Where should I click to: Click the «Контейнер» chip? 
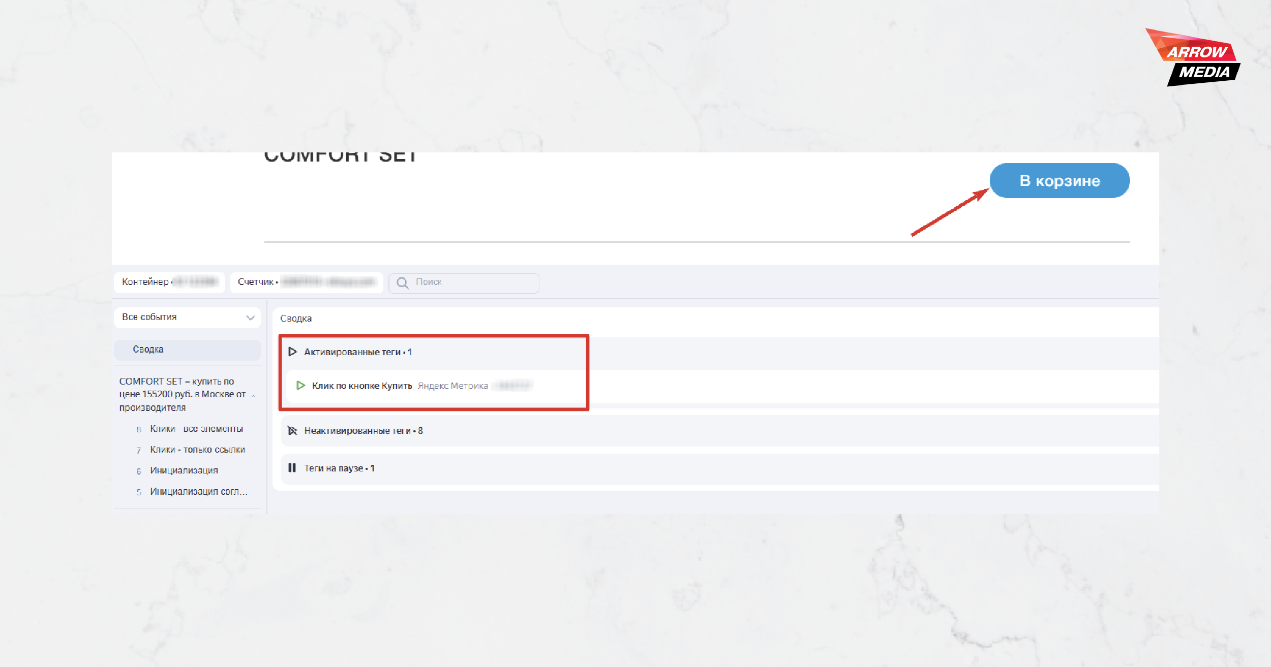[x=169, y=282]
